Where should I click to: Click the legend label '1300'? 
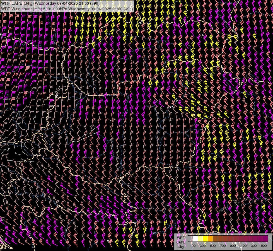[x=253, y=246]
